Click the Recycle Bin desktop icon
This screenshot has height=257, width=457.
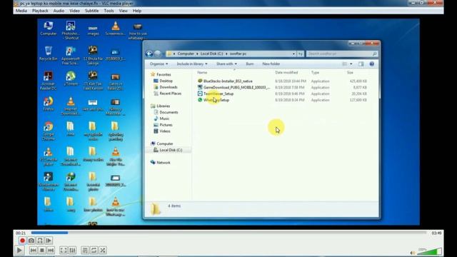pyautogui.click(x=49, y=54)
